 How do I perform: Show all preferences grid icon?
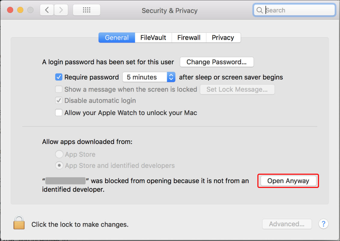87,10
